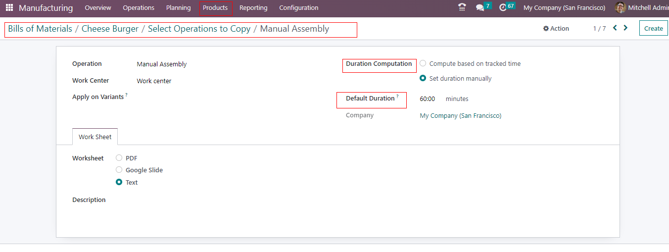Go to next record arrow
Screen dimensions: 669x252
click(626, 28)
